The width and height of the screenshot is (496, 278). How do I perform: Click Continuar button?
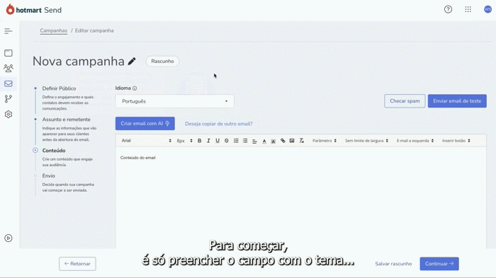click(439, 264)
